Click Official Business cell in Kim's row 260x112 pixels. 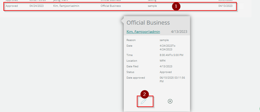pos(111,6)
